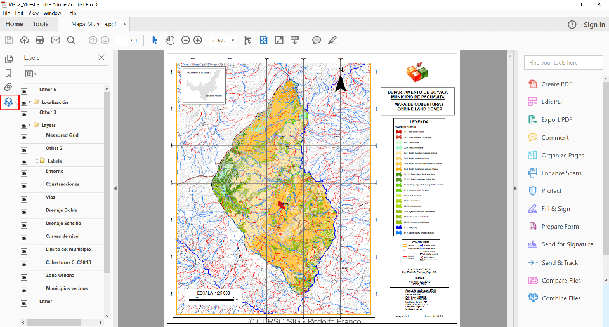Click the email envelope icon

pos(55,40)
